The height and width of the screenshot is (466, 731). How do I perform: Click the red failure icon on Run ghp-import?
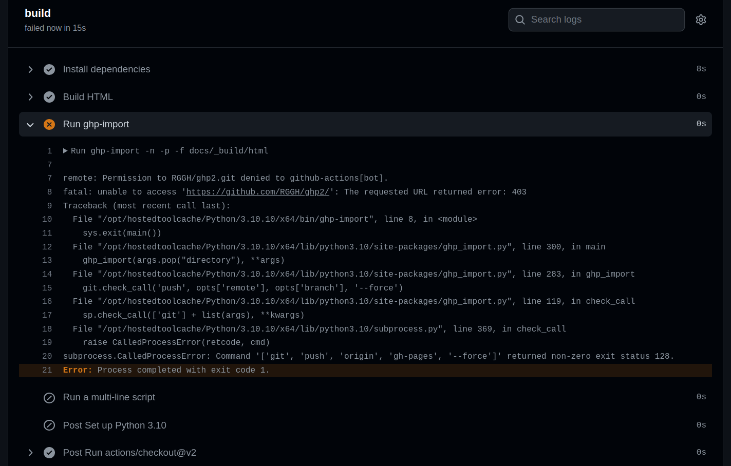(49, 124)
